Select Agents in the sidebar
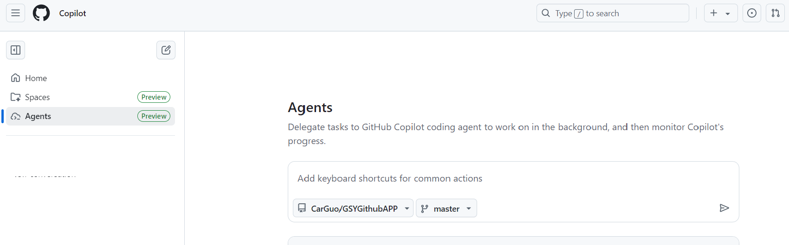 tap(91, 116)
